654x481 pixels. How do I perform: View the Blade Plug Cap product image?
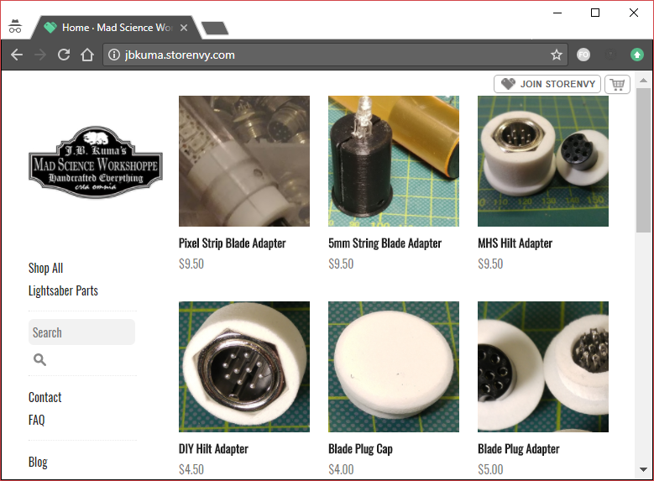pyautogui.click(x=394, y=367)
